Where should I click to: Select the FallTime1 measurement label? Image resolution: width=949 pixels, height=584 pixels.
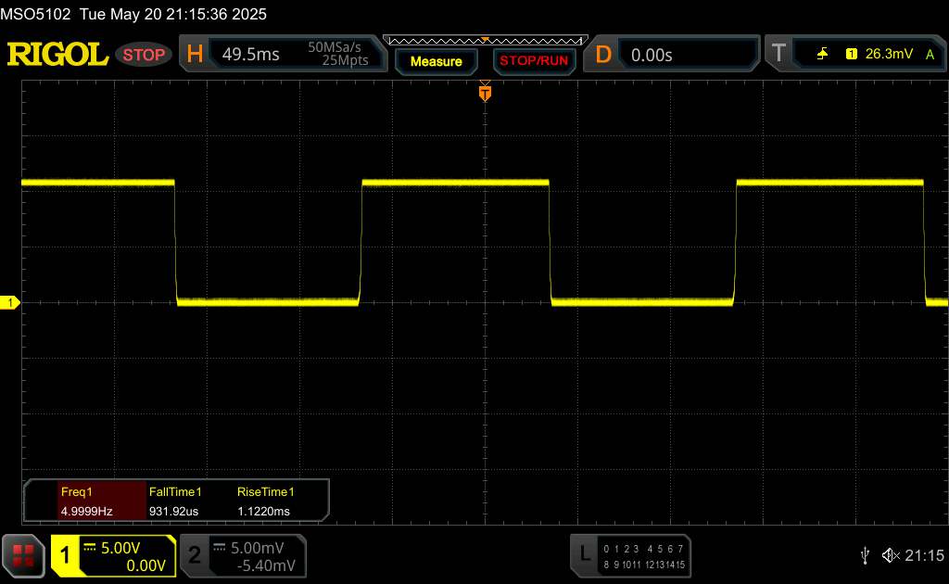click(x=175, y=492)
